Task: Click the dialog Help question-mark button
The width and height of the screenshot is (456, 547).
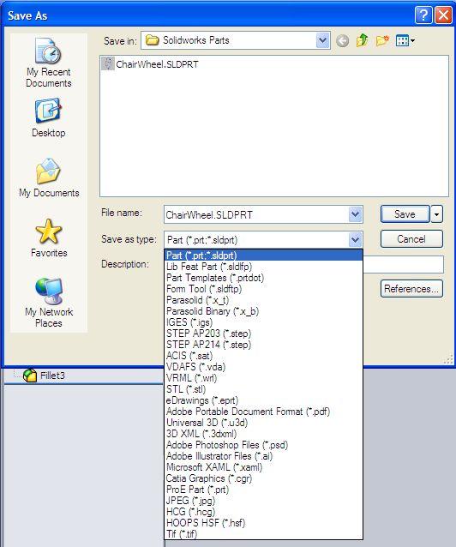Action: [423, 15]
